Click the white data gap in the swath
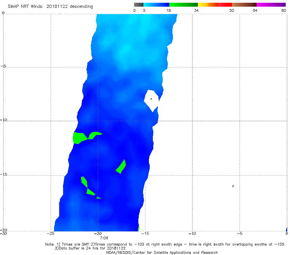Viewport: 290px width, 255px height. 152,100
